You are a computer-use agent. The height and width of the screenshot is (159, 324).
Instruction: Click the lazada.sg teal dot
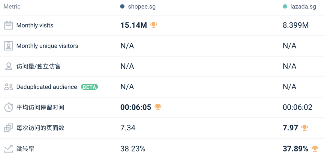[x=285, y=7]
